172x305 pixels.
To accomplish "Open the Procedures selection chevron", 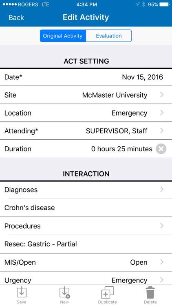I will coord(162,226).
